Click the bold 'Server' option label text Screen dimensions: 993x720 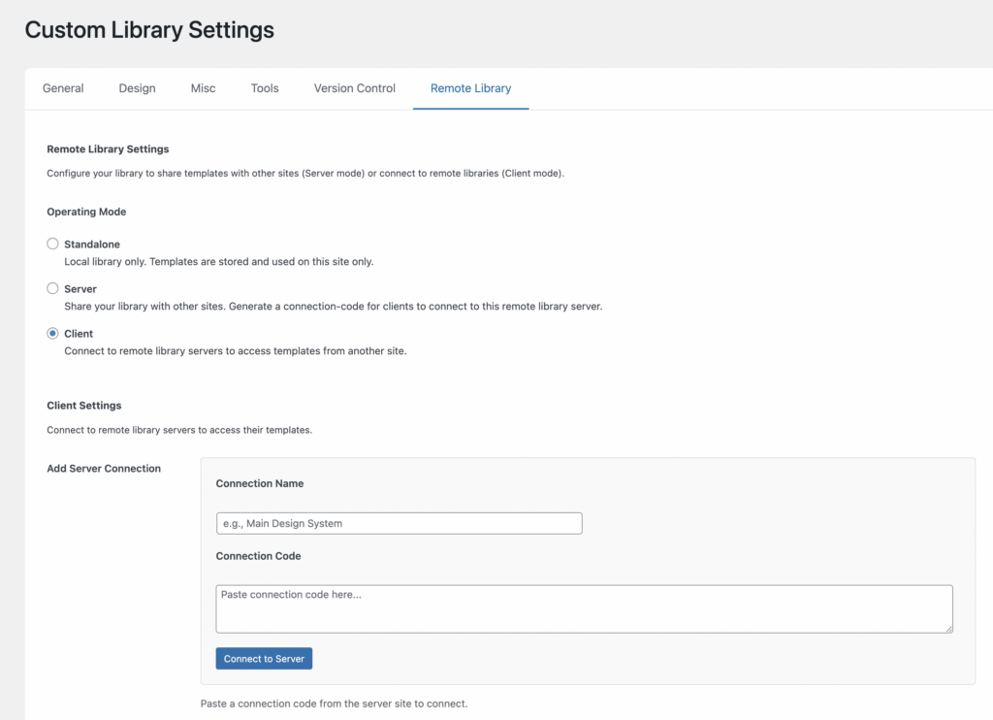tap(80, 289)
